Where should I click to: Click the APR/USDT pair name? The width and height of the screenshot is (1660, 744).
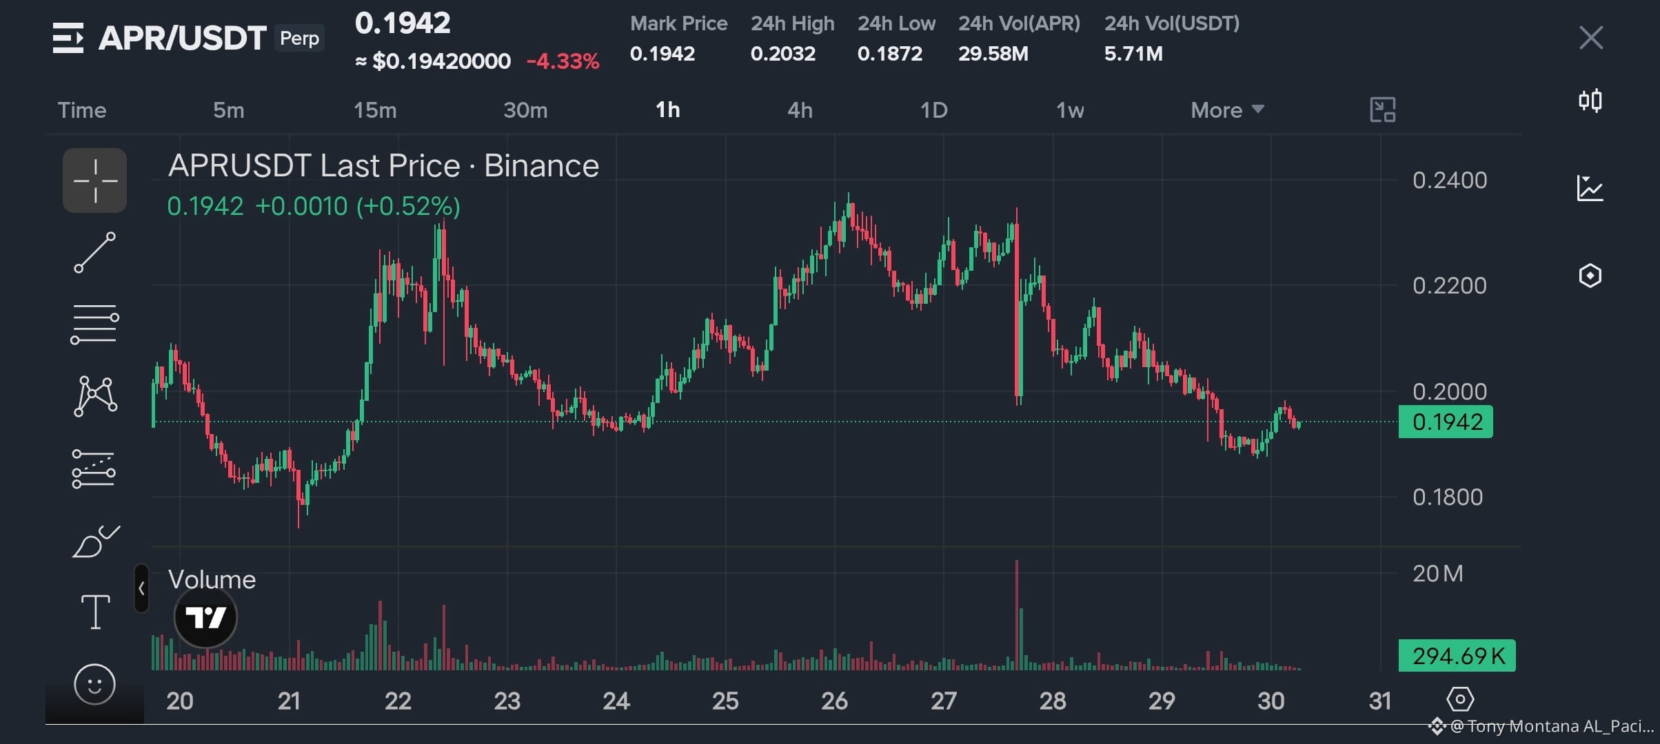pyautogui.click(x=182, y=38)
